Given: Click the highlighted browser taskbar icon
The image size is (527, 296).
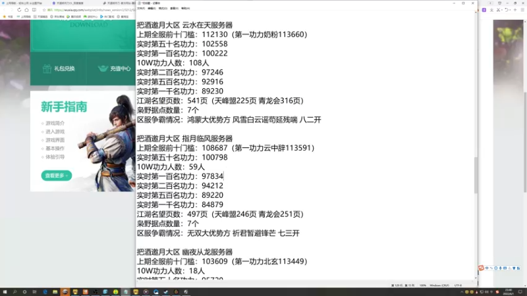Looking at the screenshot, I should [65, 292].
